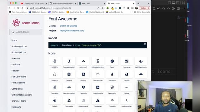Select the FaAmazon icon
This screenshot has height=112, width=200.
click(x=112, y=74)
